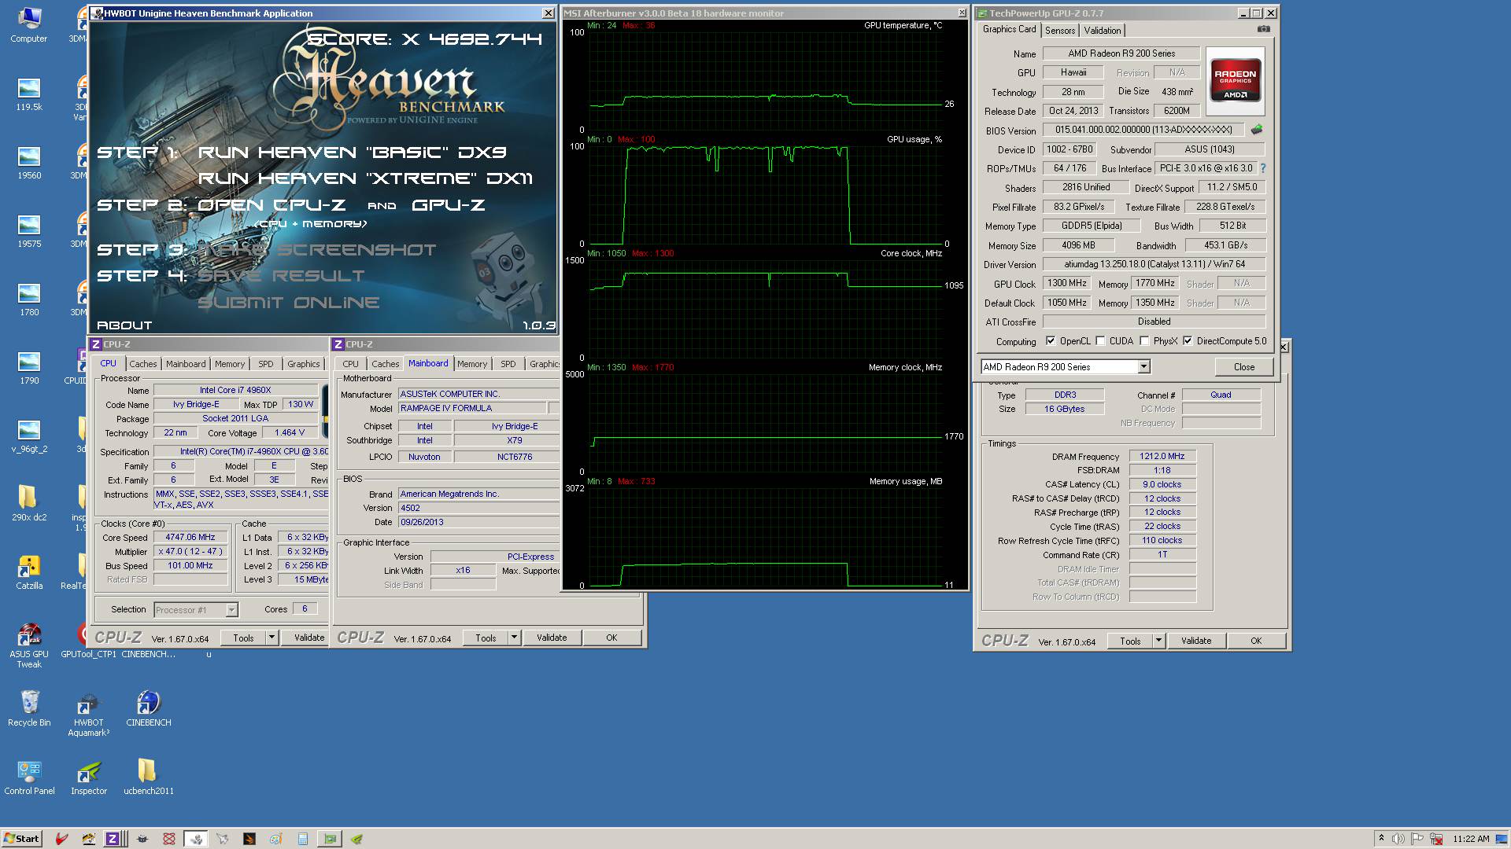Open Caches tab in the first CPU-Z window
This screenshot has height=849, width=1511.
point(142,364)
